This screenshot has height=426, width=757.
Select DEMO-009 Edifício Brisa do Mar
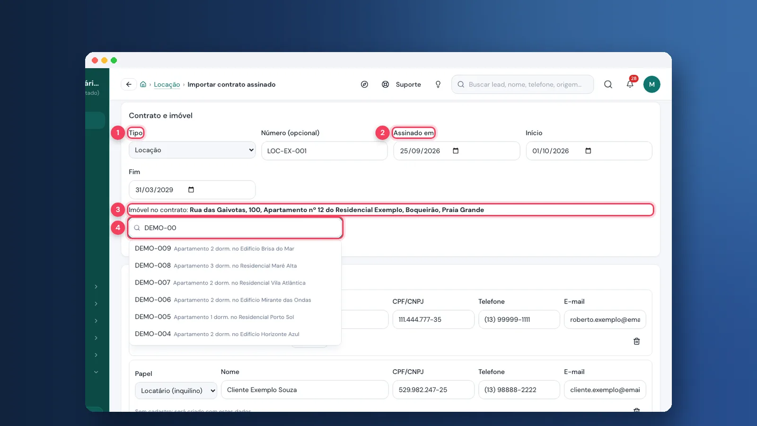235,248
